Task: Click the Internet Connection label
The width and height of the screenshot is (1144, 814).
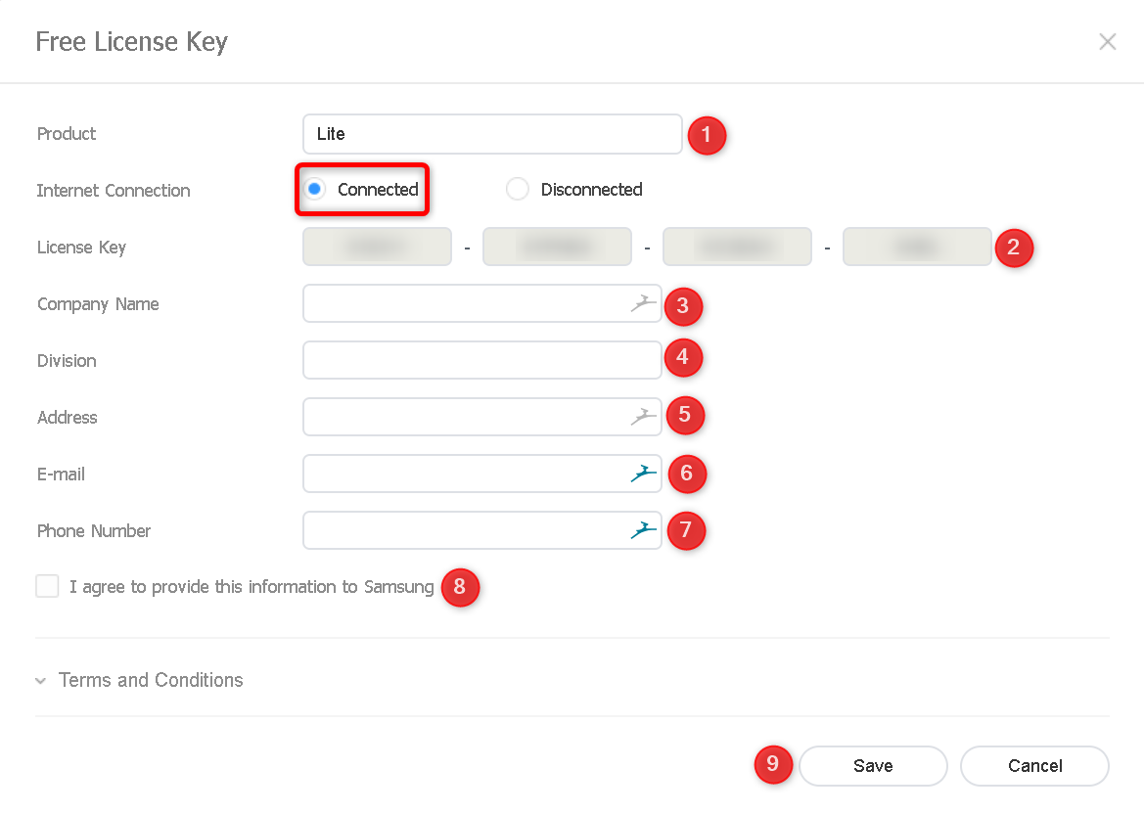Action: (x=113, y=190)
